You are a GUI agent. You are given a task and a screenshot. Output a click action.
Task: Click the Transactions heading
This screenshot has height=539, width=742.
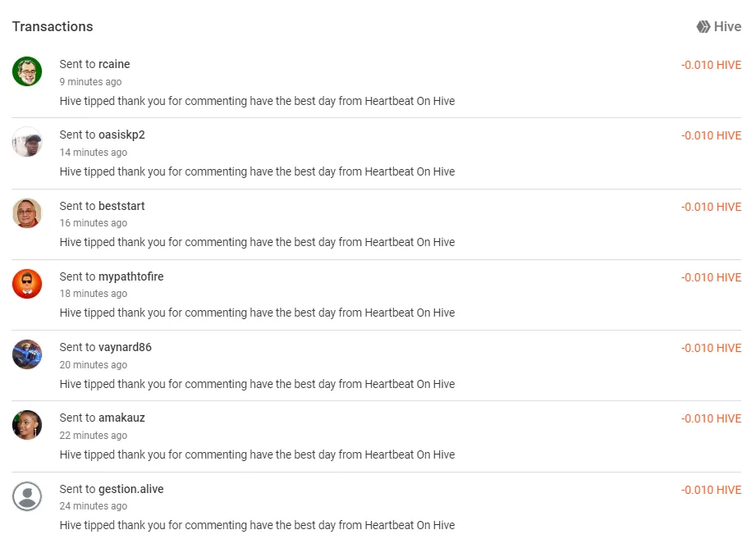pos(53,26)
